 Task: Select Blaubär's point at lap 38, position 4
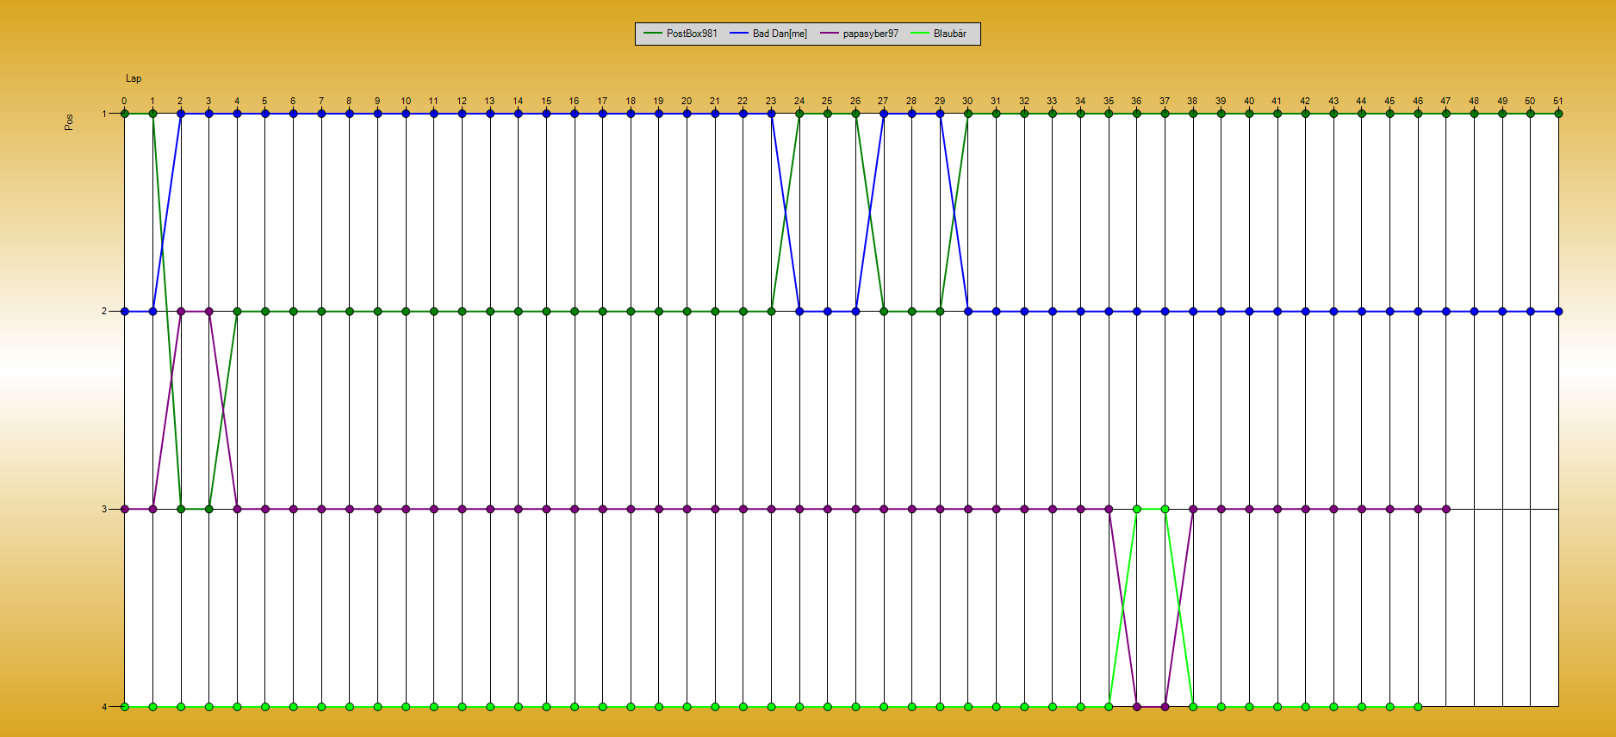[1193, 707]
